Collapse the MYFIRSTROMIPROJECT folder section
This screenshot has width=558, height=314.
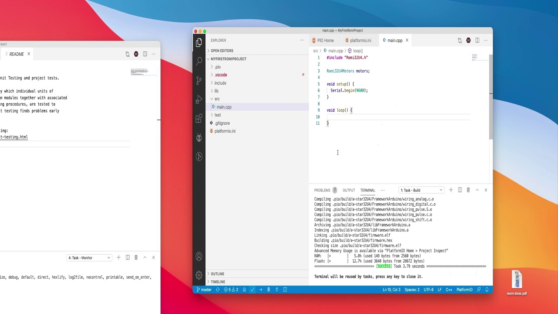(x=228, y=59)
